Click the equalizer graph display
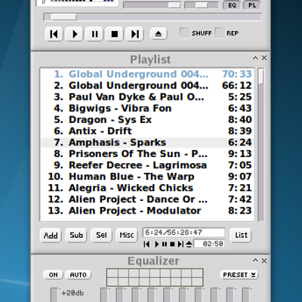Image resolution: width=302 pixels, height=302 pixels. pyautogui.click(x=155, y=277)
